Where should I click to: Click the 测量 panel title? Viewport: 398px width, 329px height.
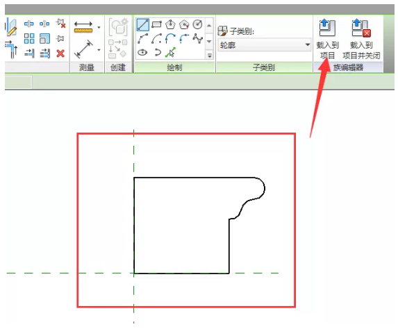pos(87,67)
